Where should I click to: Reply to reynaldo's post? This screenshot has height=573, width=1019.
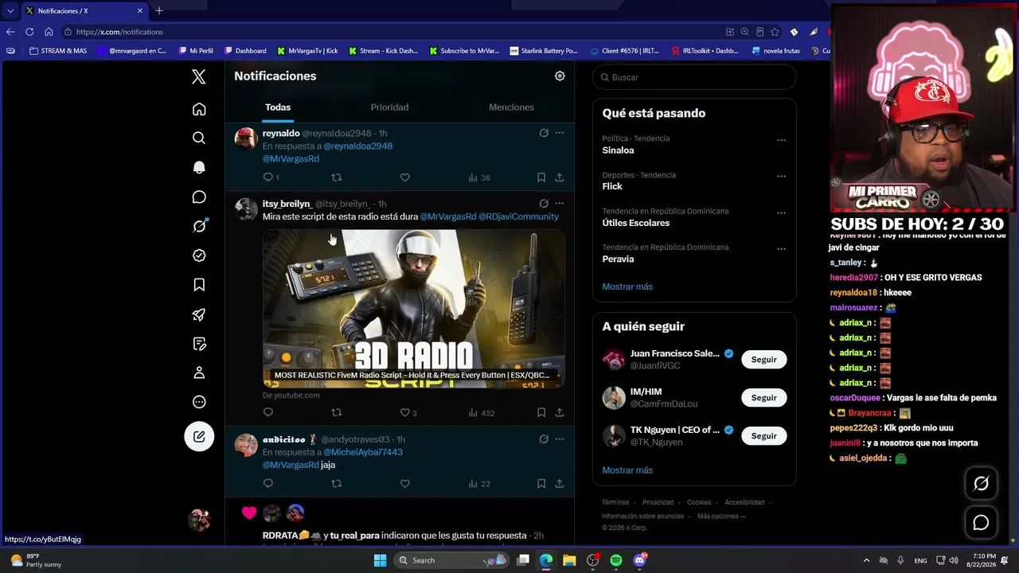coord(268,177)
